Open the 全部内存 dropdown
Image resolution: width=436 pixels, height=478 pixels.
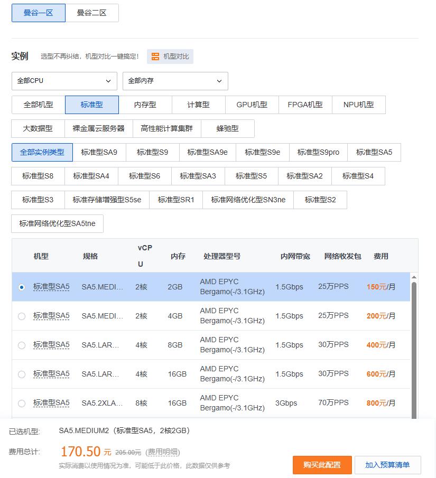(x=175, y=81)
